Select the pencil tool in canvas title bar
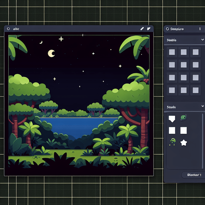Viewport: 205px width, 205px height. pos(142,29)
